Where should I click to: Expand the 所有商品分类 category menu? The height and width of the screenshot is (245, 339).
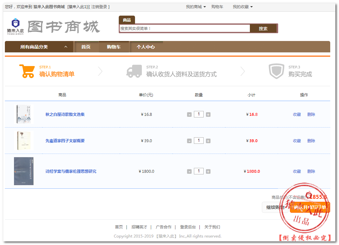[40, 47]
